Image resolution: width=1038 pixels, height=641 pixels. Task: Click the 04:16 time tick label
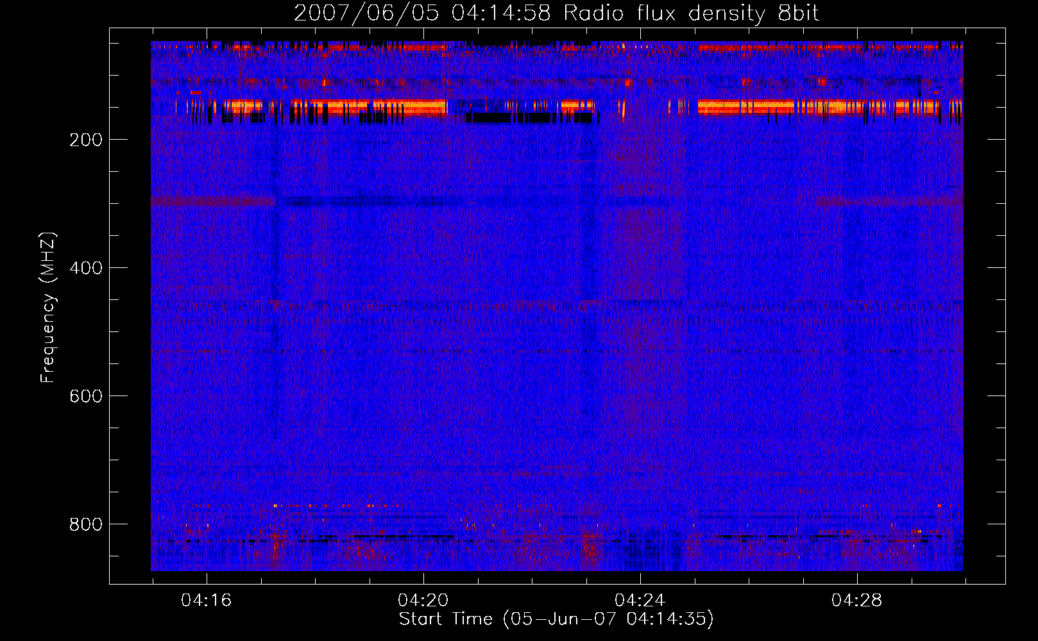(x=206, y=601)
